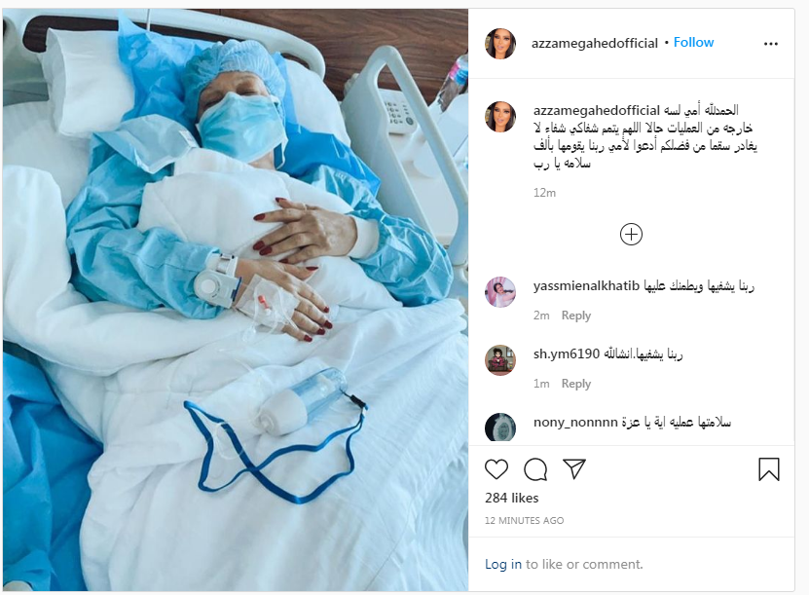Open the header profile avatar

pos(500,44)
